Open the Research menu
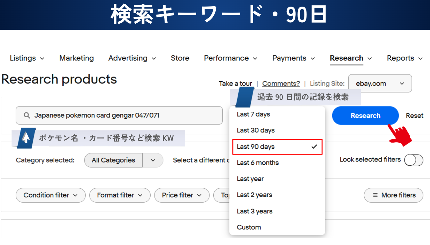 [x=351, y=58]
